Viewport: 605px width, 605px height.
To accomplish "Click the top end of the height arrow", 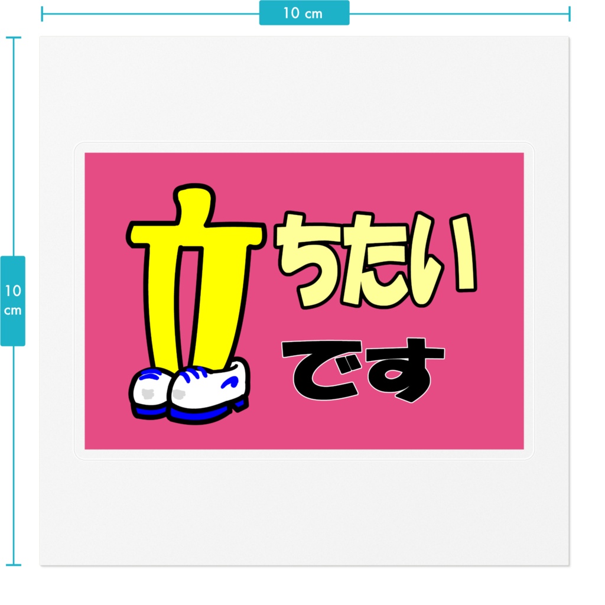I will (13, 38).
